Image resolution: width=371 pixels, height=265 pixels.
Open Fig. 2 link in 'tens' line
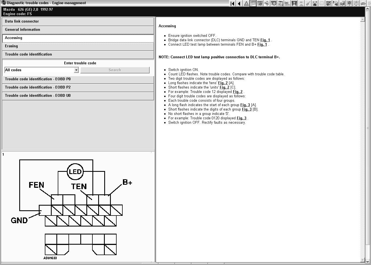(x=223, y=83)
